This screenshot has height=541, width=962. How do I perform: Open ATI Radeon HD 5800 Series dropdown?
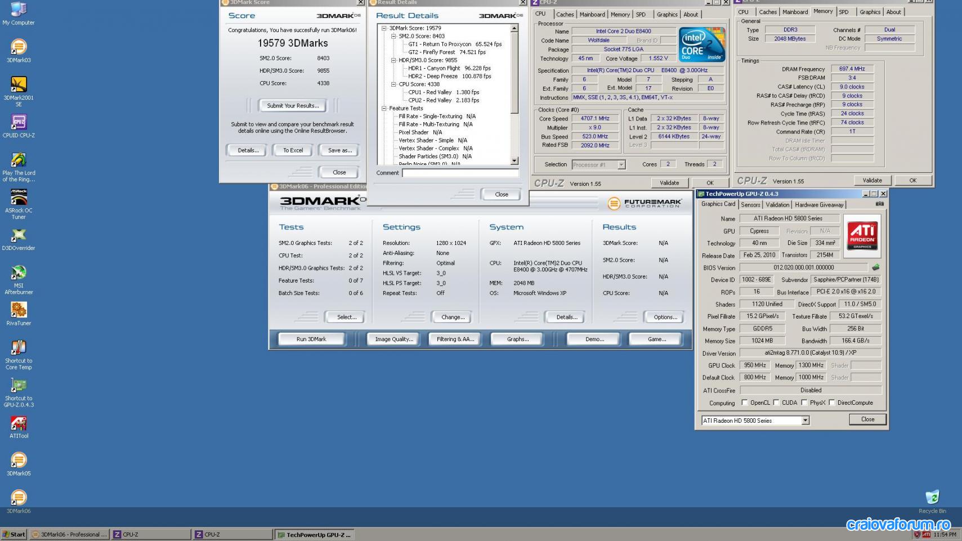[805, 421]
